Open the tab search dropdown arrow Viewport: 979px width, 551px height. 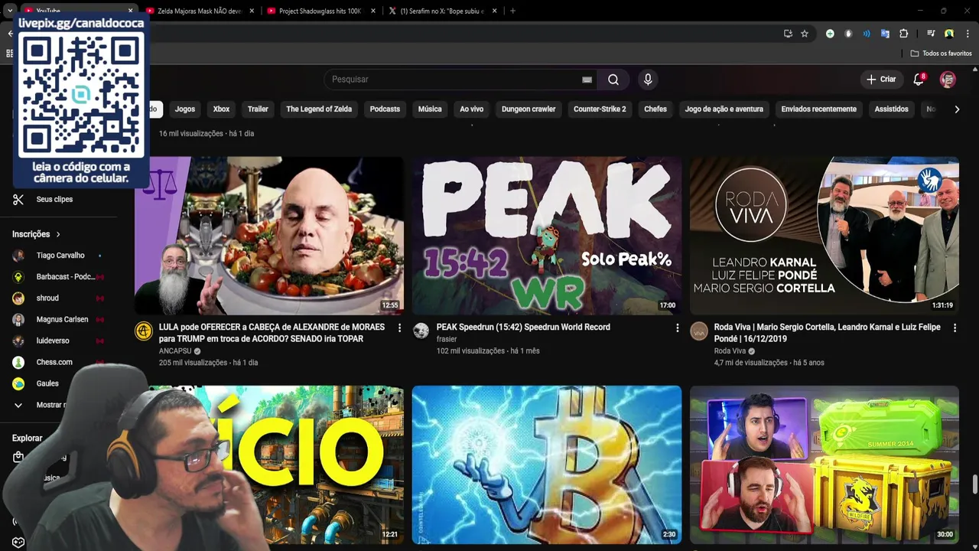click(9, 11)
